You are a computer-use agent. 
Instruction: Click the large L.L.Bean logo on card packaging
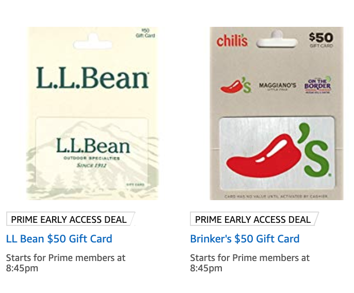point(92,78)
